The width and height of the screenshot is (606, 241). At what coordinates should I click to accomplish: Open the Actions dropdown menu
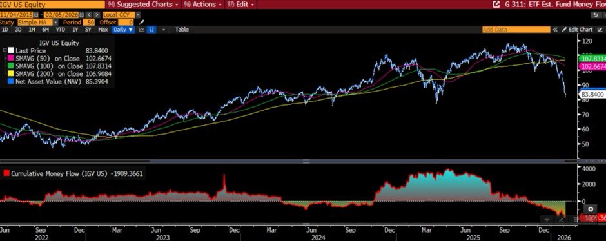pyautogui.click(x=203, y=5)
